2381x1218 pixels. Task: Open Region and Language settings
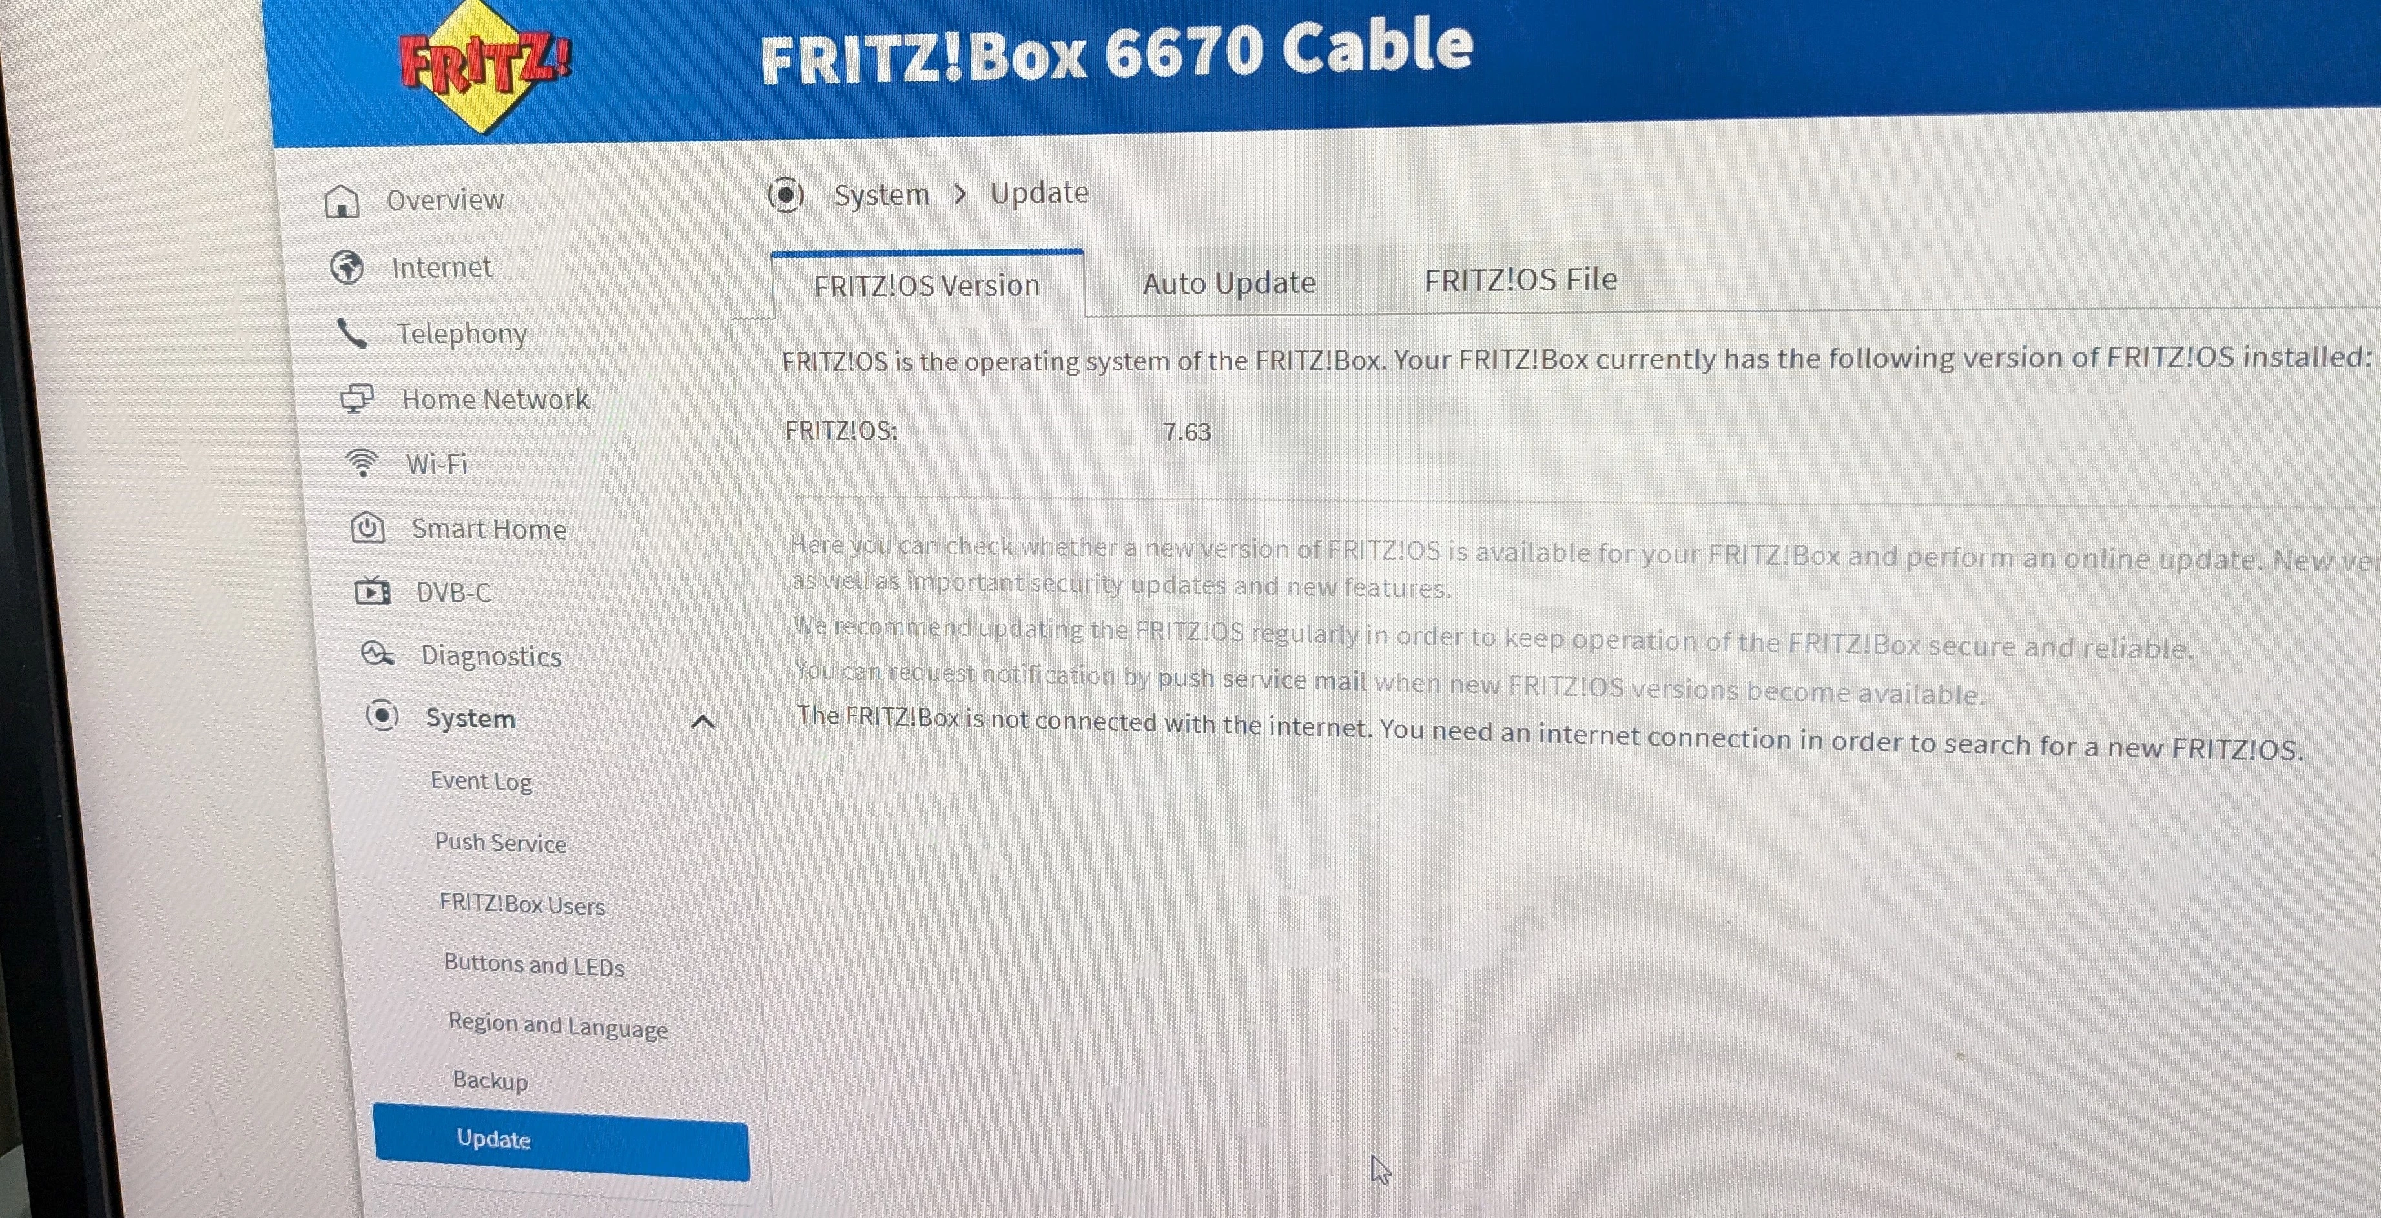point(558,1026)
